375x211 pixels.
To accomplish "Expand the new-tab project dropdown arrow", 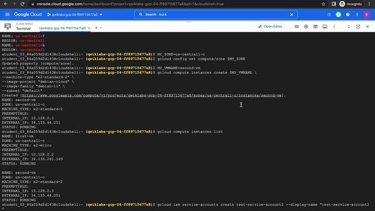I will [101, 28].
